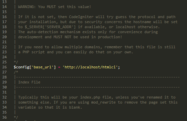Click line number 29 in gutter
Image resolution: width=187 pixels, height=121 pixels.
pyautogui.click(x=4, y=82)
